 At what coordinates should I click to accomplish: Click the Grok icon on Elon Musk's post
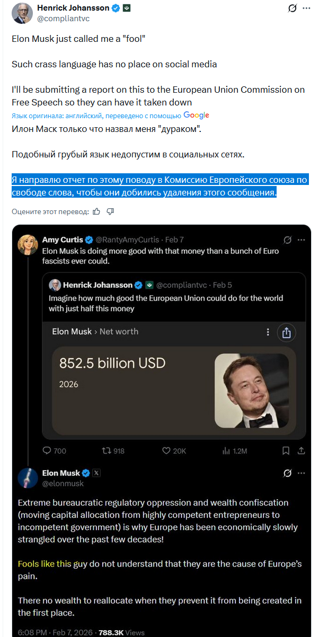pos(288,473)
